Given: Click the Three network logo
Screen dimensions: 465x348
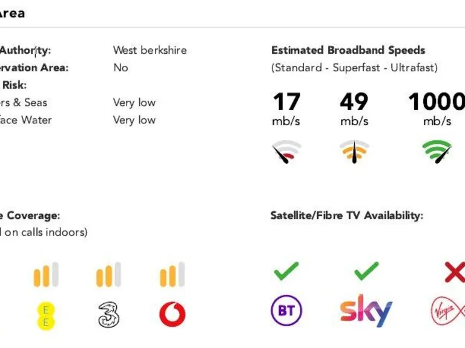Looking at the screenshot, I should (108, 315).
